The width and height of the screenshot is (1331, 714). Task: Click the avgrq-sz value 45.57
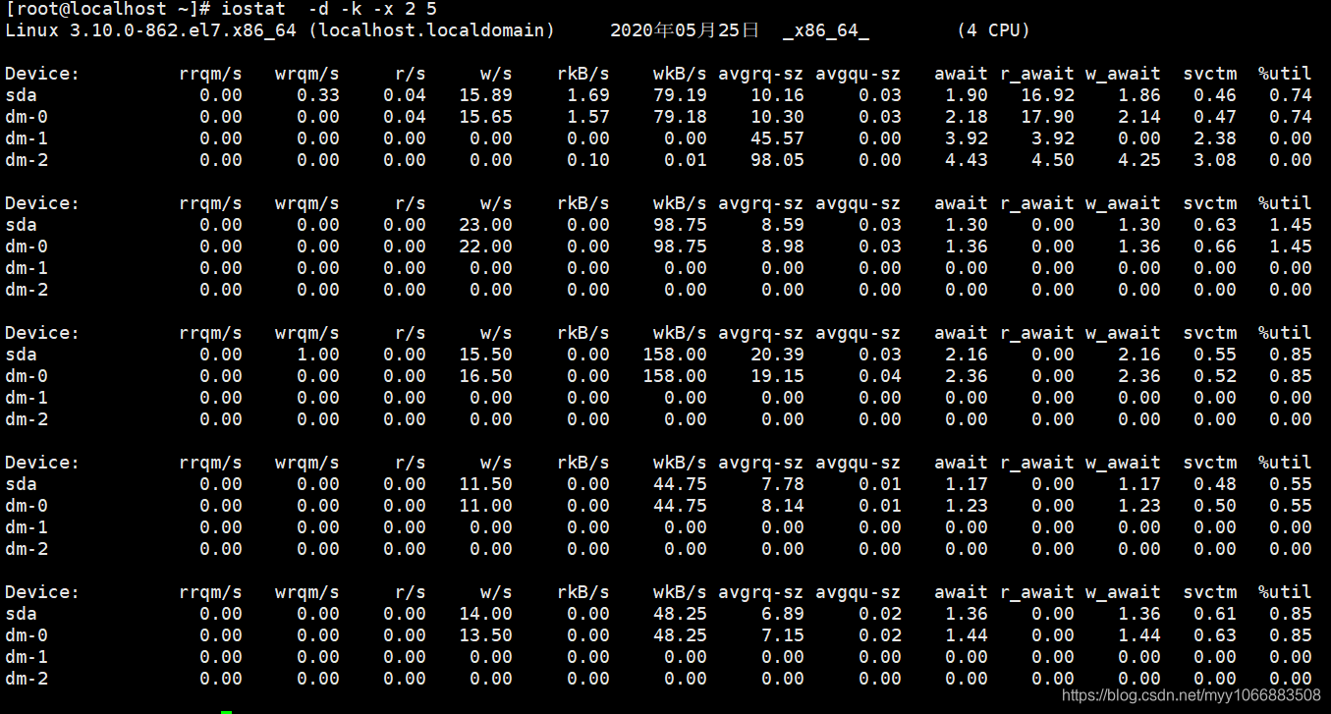[777, 138]
